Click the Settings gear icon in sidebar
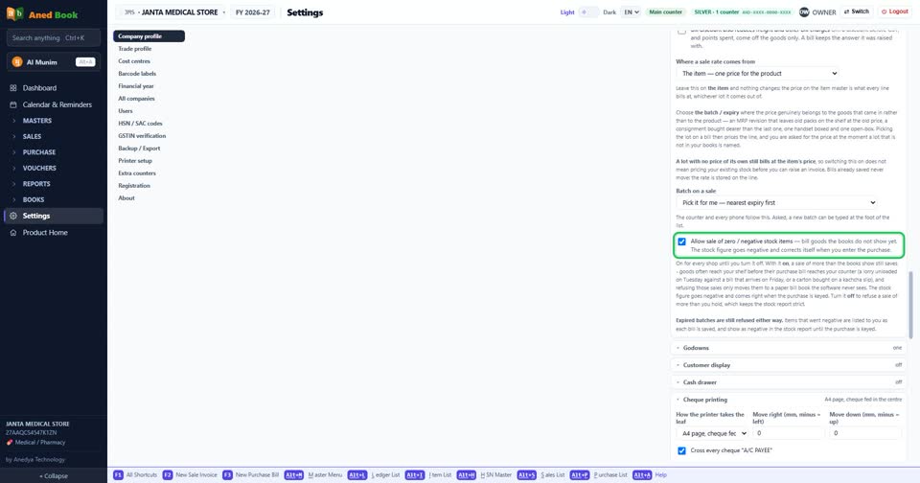The height and width of the screenshot is (483, 920). pyautogui.click(x=12, y=216)
